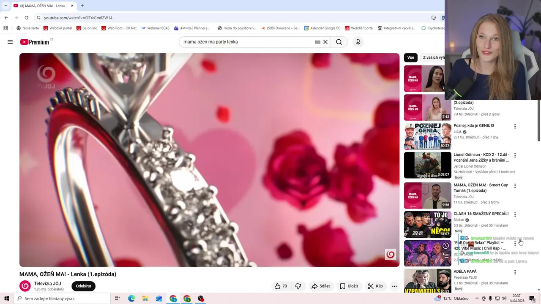The image size is (541, 304).
Task: Create a clip with Klip button
Action: 375,286
